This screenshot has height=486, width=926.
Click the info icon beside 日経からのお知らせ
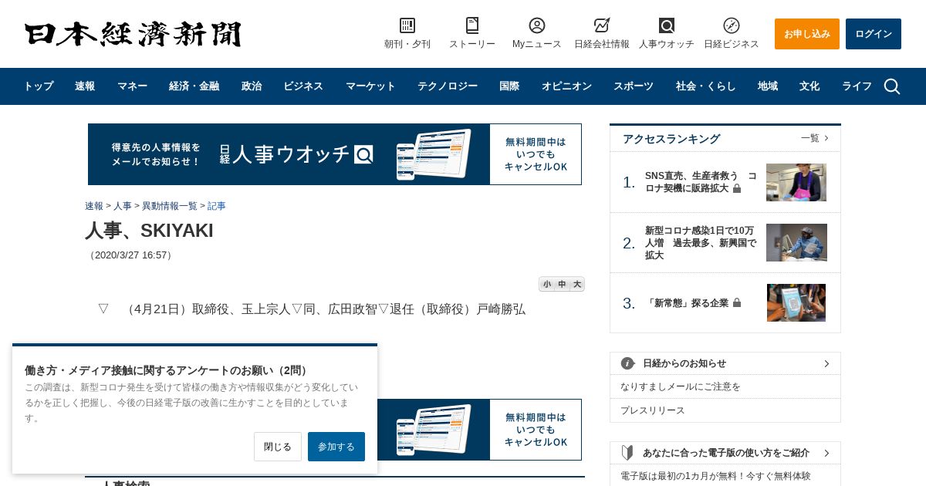pos(628,363)
